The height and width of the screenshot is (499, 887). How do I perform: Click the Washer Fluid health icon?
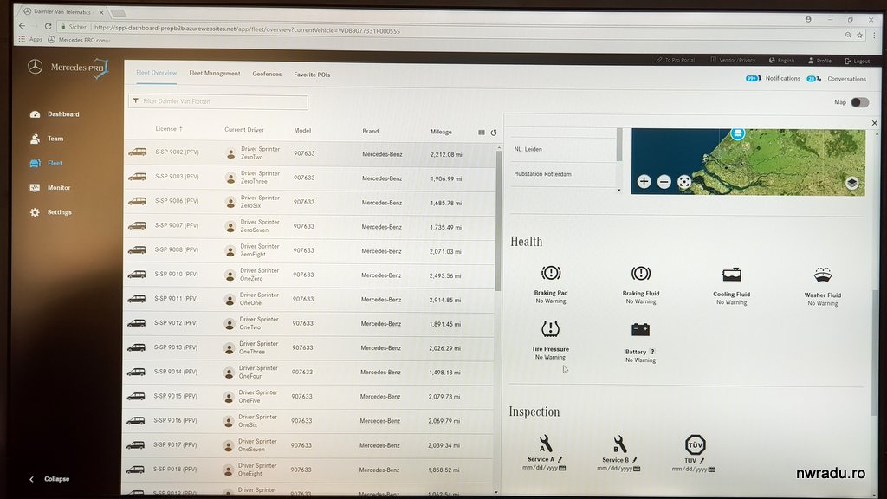[823, 275]
